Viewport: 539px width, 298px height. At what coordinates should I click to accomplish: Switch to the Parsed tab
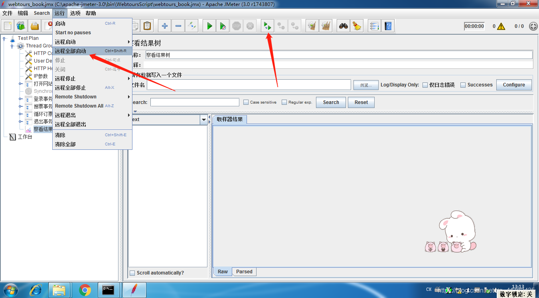click(244, 272)
